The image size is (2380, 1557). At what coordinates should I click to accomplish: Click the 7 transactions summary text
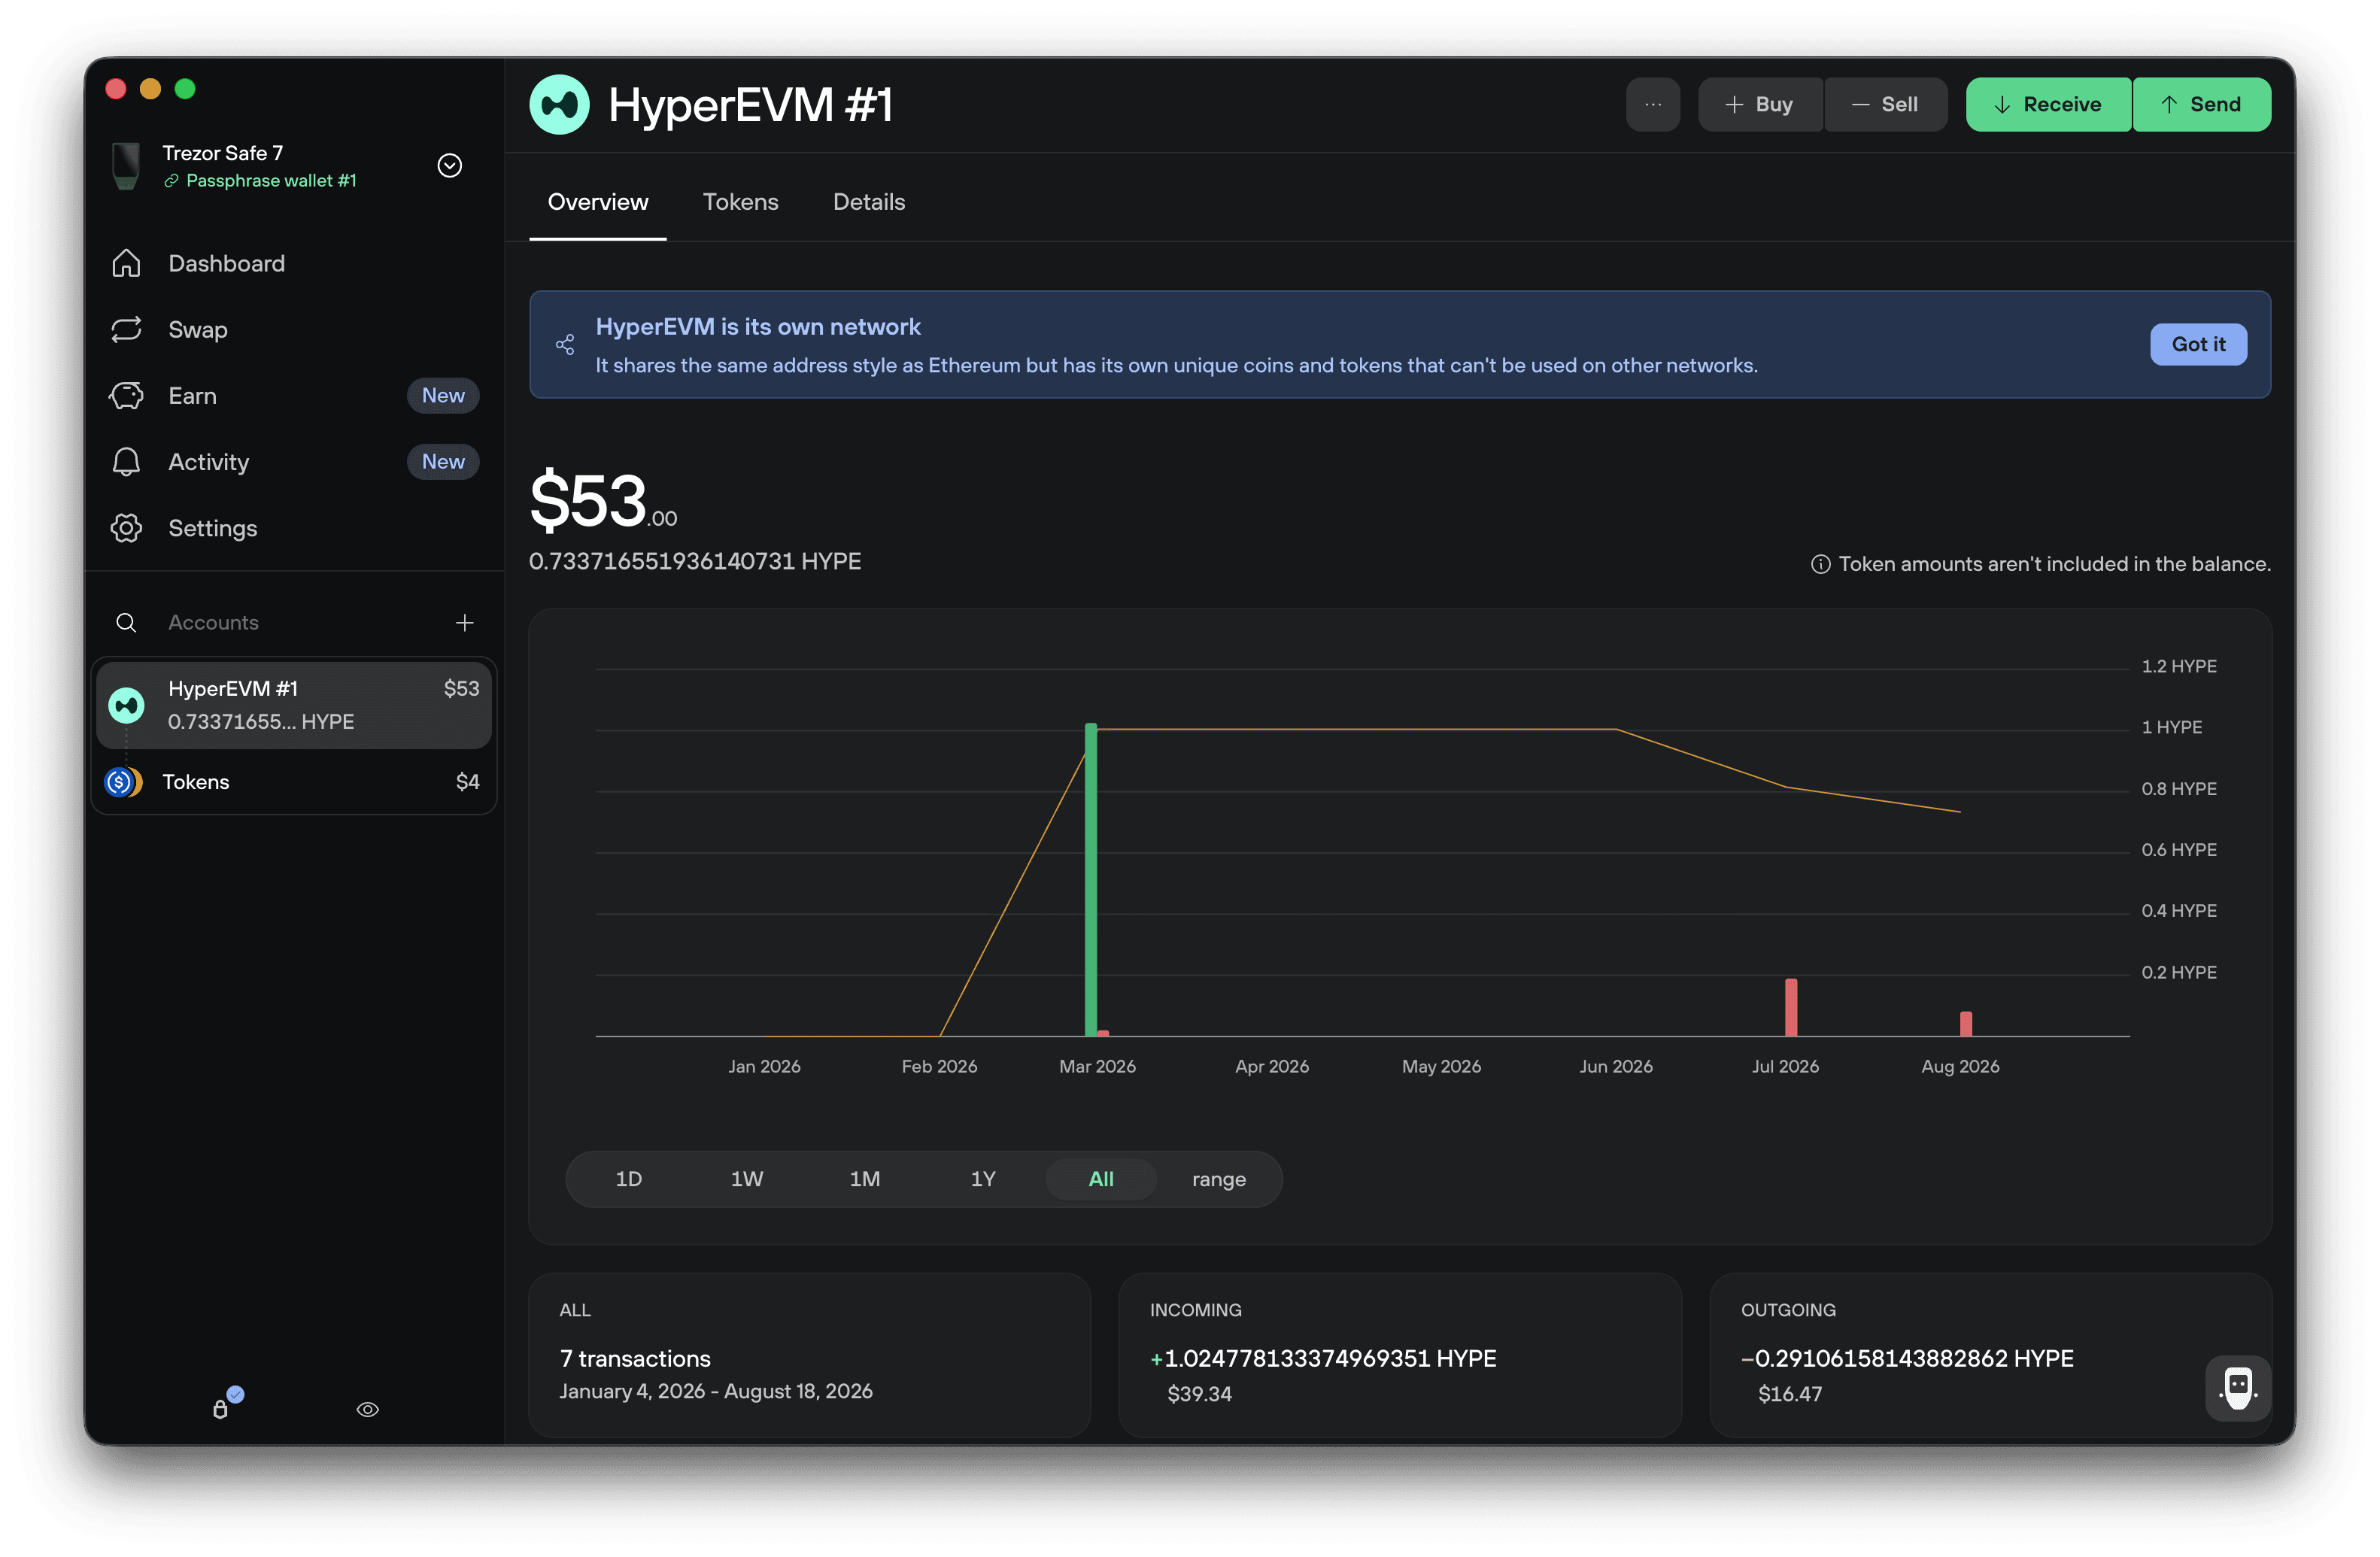(635, 1358)
